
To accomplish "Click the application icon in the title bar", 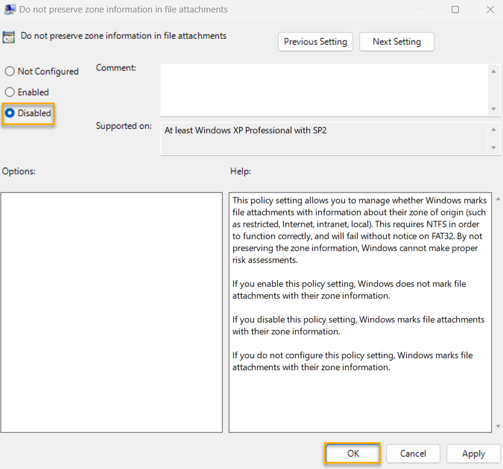I will pyautogui.click(x=10, y=10).
